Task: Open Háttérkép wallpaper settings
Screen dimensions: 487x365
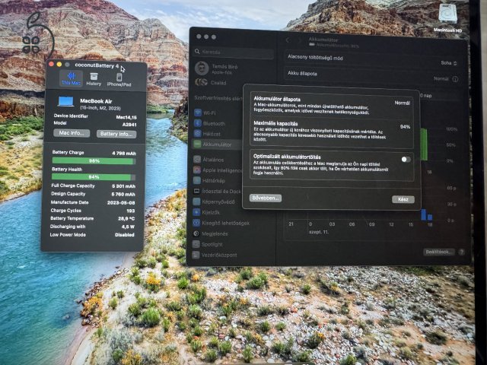Action: (209, 181)
